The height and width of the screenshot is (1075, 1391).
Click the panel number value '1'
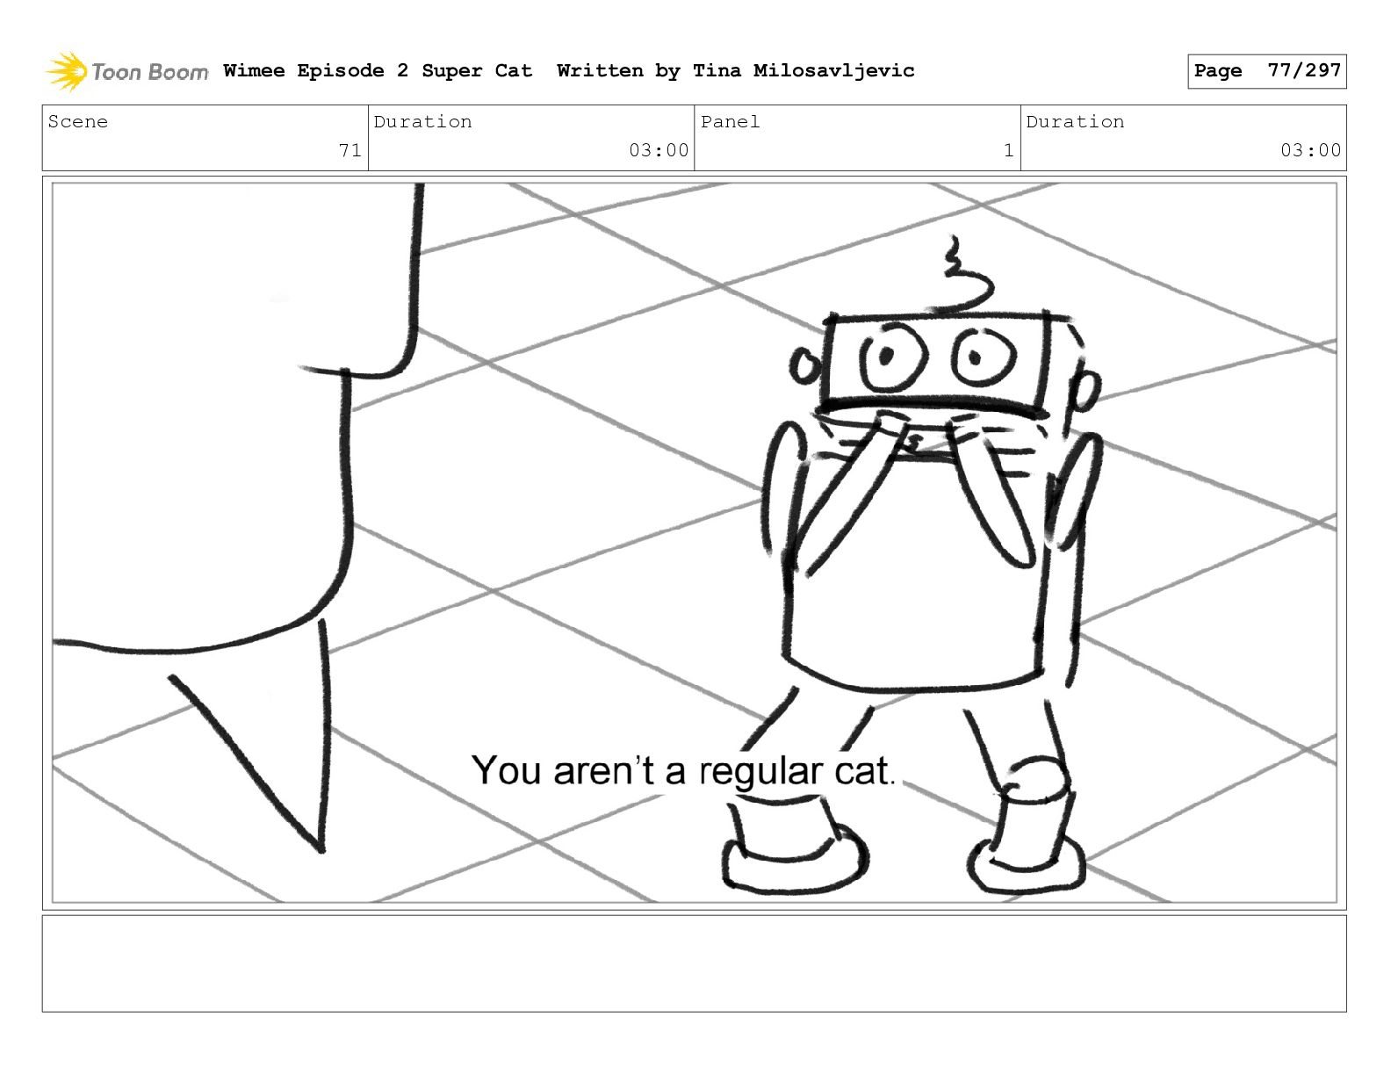tap(1008, 150)
